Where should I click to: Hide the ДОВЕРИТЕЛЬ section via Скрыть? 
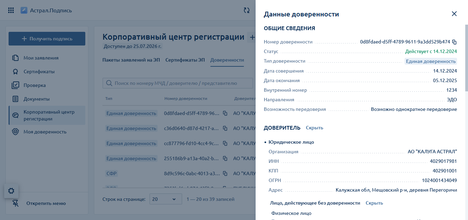pos(315,128)
